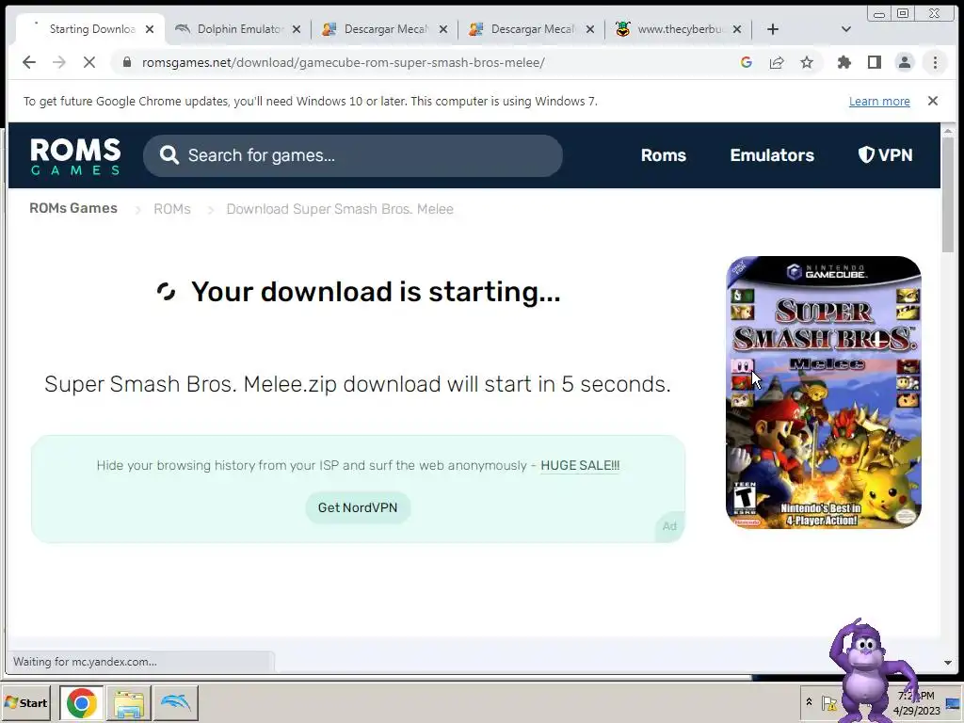The width and height of the screenshot is (964, 723).
Task: Open the share page icon
Action: click(x=777, y=62)
